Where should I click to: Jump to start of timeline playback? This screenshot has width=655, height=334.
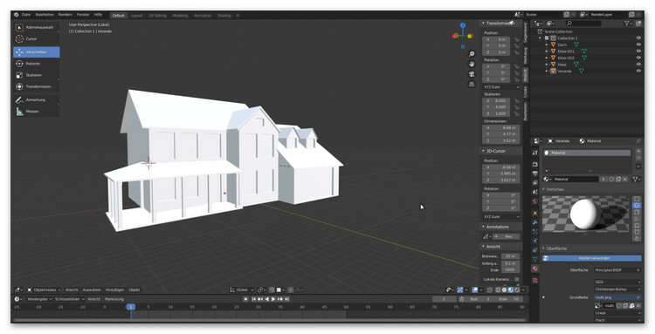[x=253, y=299]
